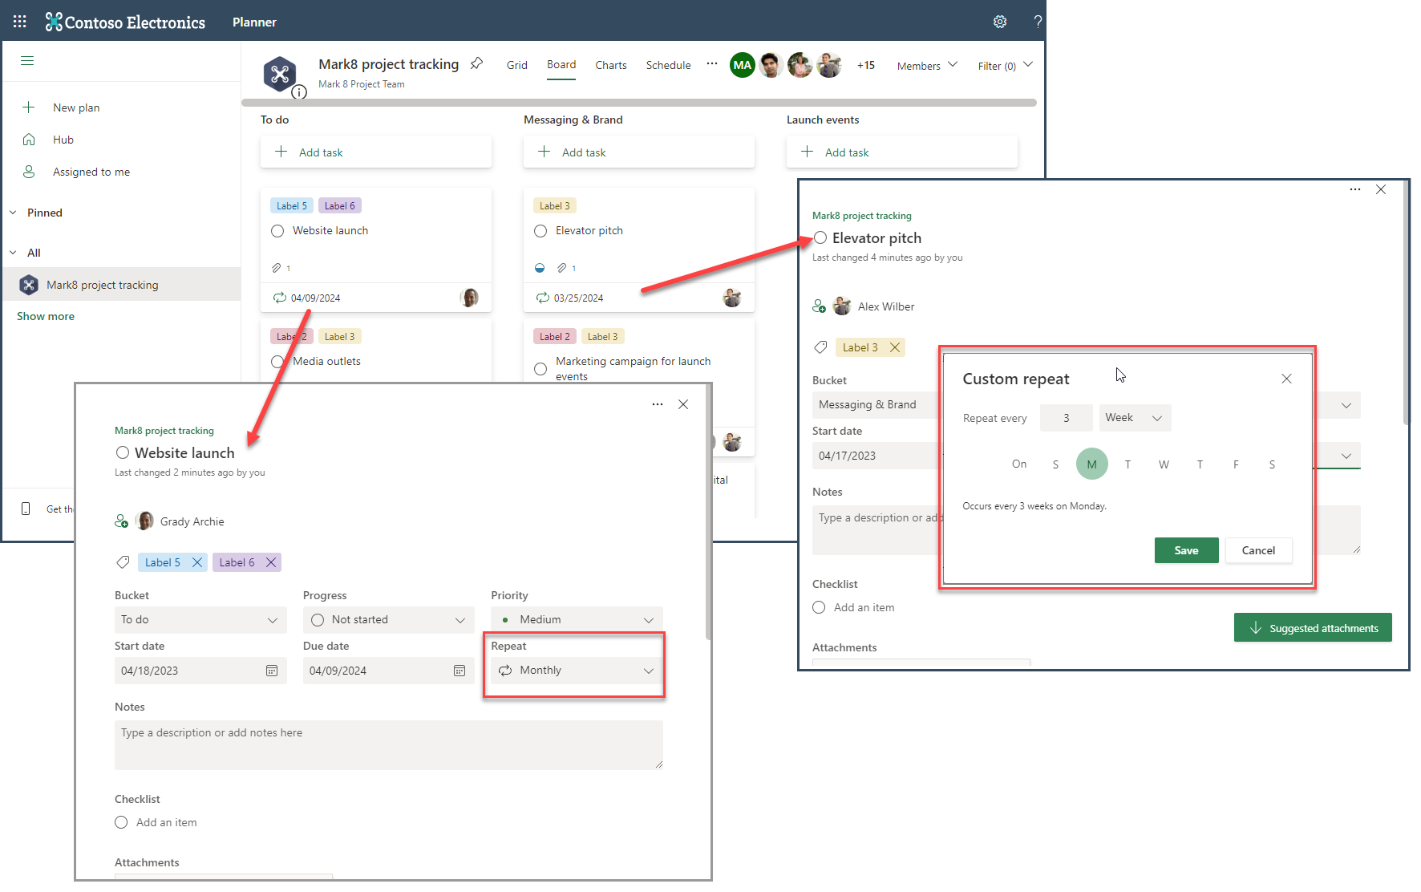
Task: Collapse the All section
Action: pos(13,253)
